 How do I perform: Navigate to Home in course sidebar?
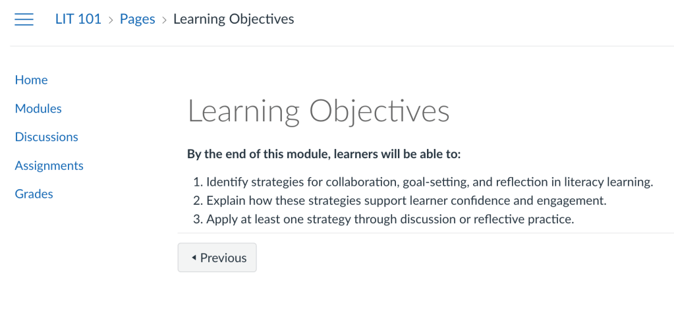coord(31,80)
